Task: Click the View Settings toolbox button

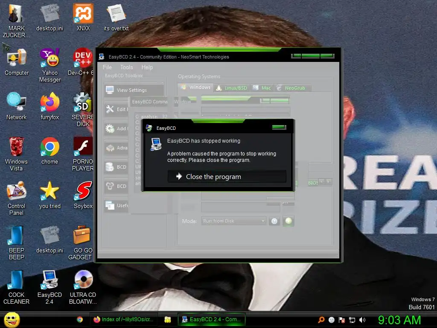Action: pyautogui.click(x=134, y=90)
